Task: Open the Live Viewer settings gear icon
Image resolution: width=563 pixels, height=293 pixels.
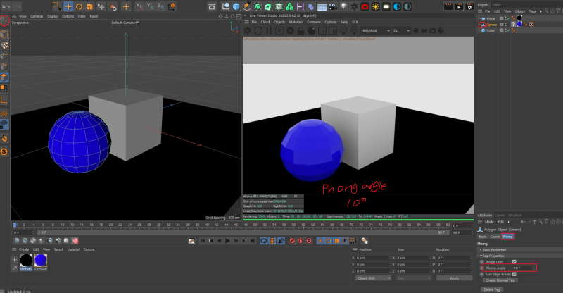Action: click(290, 31)
